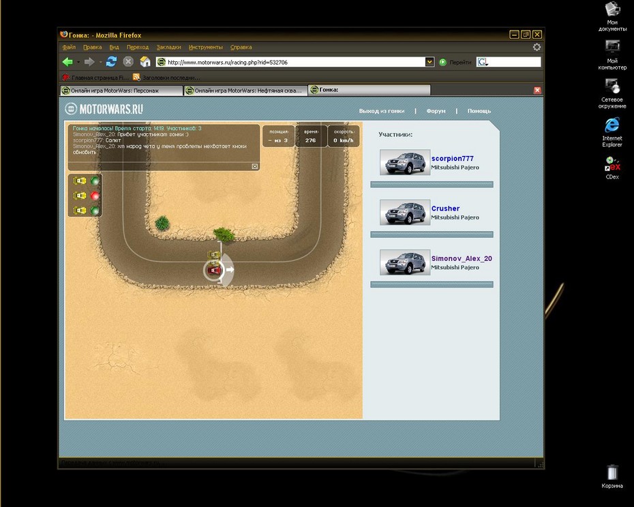Launch Internet Explorer from the desktop
This screenshot has width=634, height=507.
612,132
